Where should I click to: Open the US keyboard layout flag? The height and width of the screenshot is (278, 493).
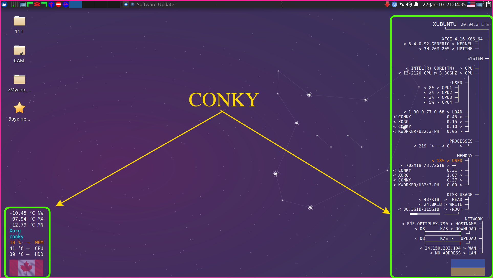pyautogui.click(x=471, y=4)
